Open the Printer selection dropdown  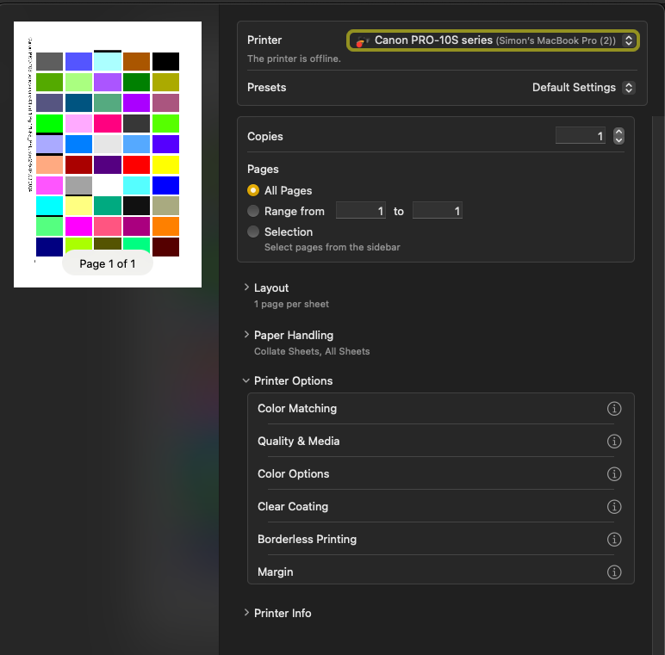(x=493, y=40)
